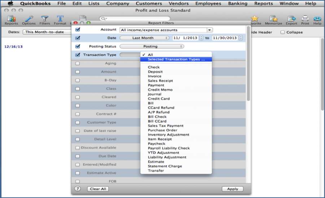Select Paycheck transaction type
Image resolution: width=325 pixels, height=198 pixels.
[x=176, y=144]
